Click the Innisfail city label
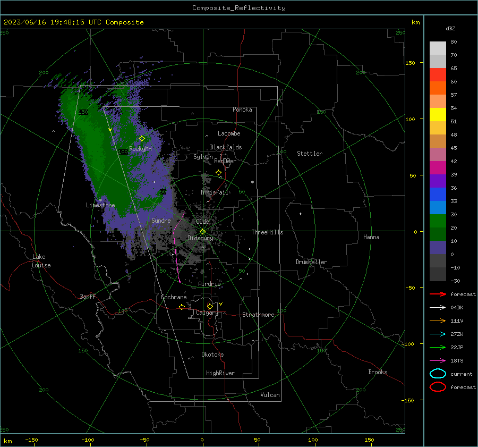 [x=214, y=192]
